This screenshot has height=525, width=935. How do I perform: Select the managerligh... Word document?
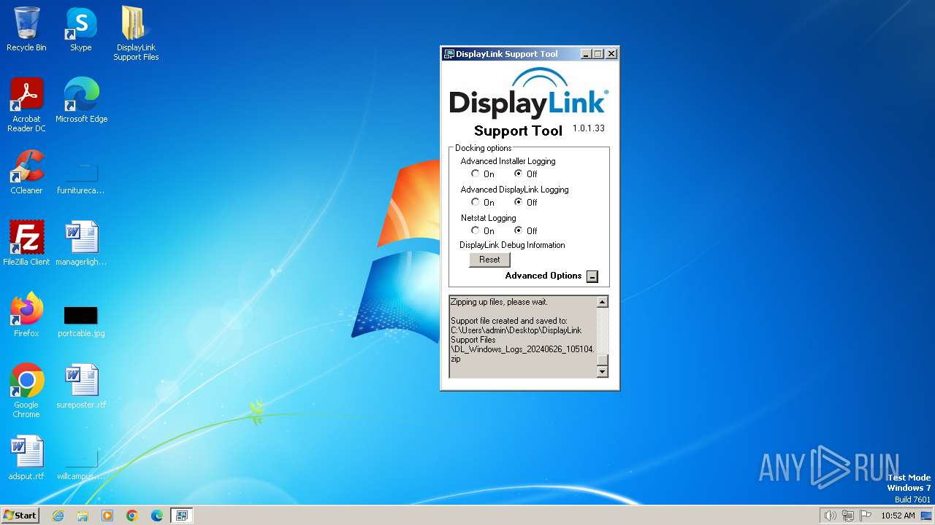coord(81,244)
